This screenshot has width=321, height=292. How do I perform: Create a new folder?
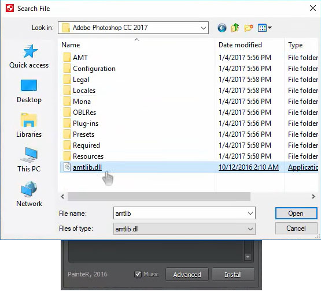[249, 28]
